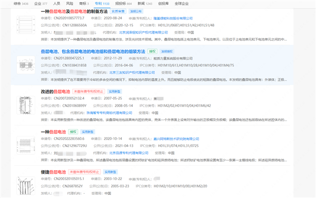This screenshot has width=316, height=198.
Task: Click applicant 嘉兴阿特斯技术研究院有限公司
Action: (x=176, y=139)
